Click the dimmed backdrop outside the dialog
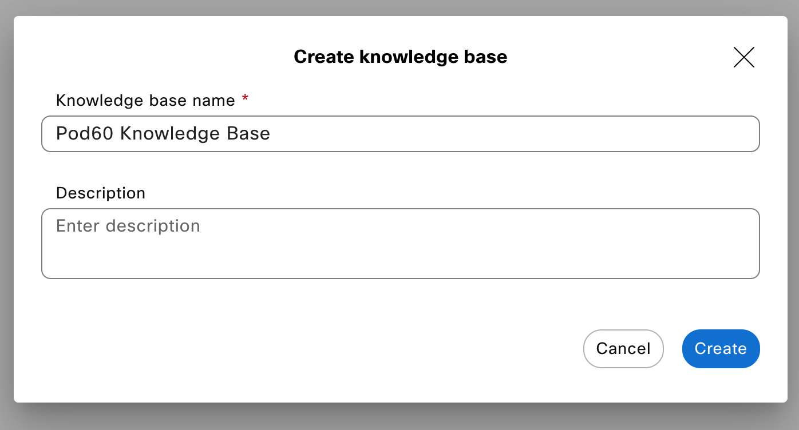 (401, 417)
